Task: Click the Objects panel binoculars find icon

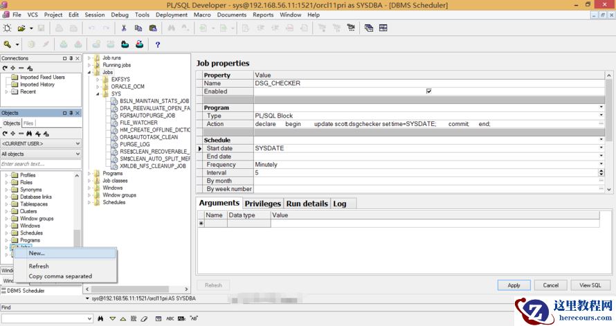Action: tap(29, 134)
